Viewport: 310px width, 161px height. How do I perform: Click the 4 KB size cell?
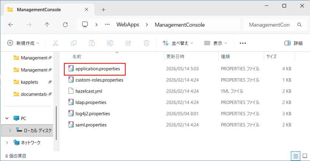[287, 69]
